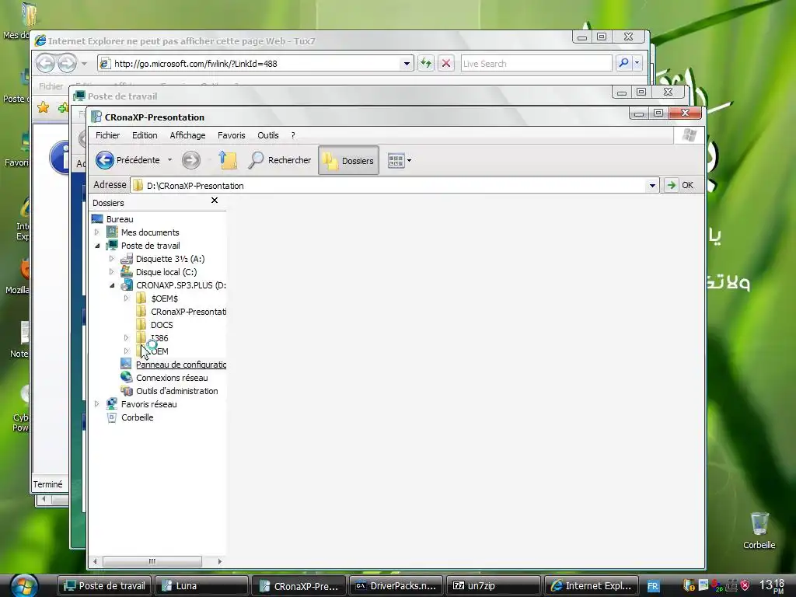Click Internet Explorer refresh button
The height and width of the screenshot is (597, 796).
click(425, 64)
